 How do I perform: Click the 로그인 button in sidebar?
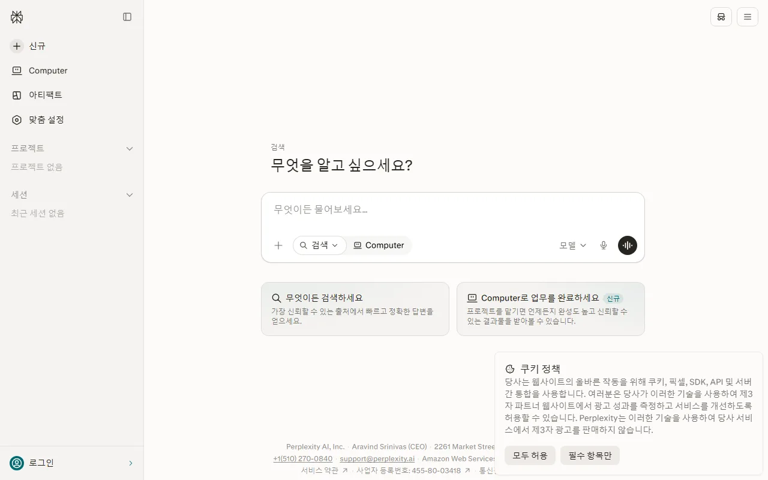click(x=72, y=463)
